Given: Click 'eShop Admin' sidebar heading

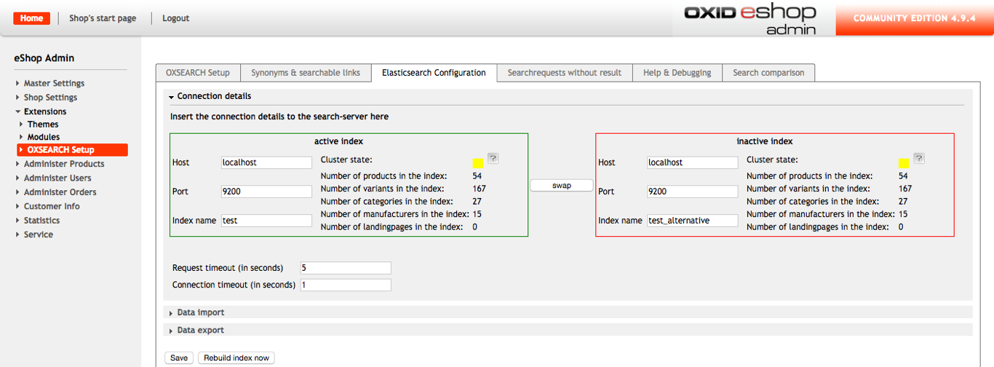Looking at the screenshot, I should [44, 58].
